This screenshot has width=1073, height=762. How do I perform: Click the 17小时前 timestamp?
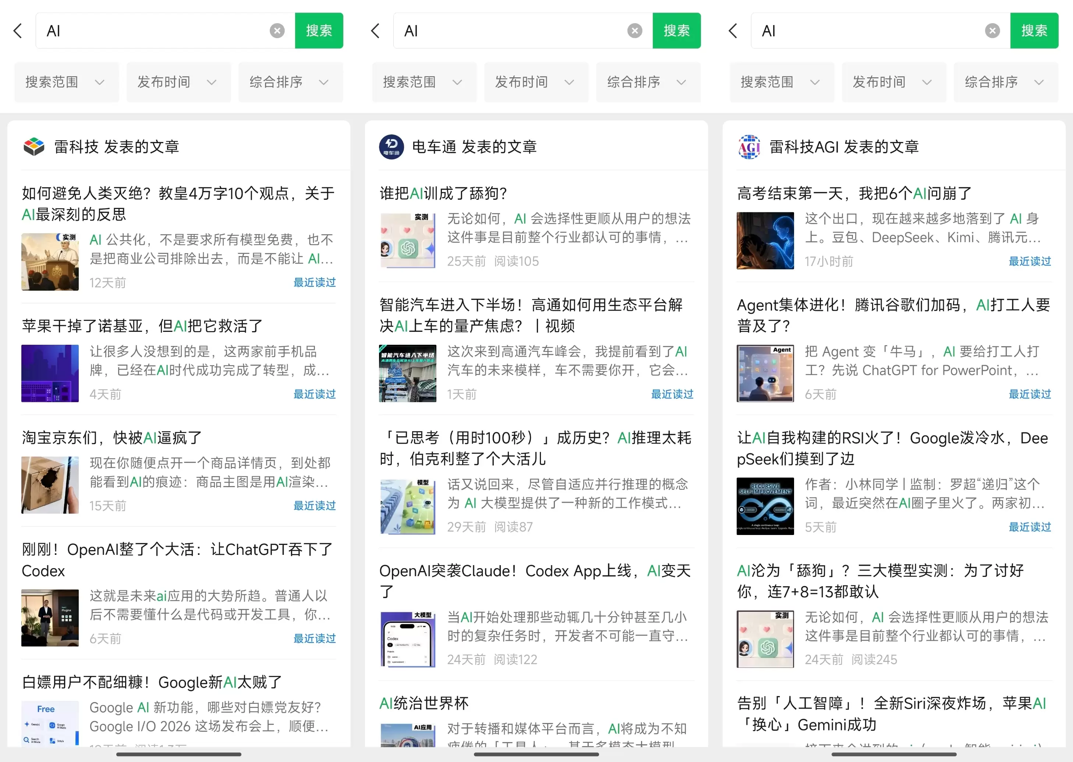point(829,261)
